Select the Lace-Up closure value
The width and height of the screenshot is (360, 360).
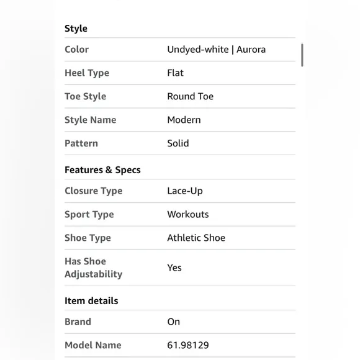(185, 191)
